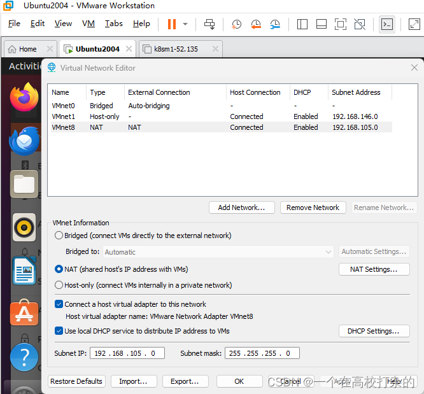The height and width of the screenshot is (394, 424).
Task: Select the NAT radio option
Action: [x=59, y=269]
